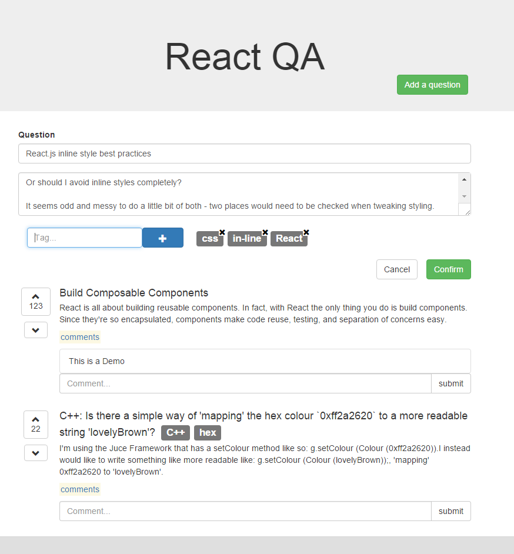This screenshot has width=514, height=554.
Task: Click the C++ hex colour question title
Action: [263, 424]
